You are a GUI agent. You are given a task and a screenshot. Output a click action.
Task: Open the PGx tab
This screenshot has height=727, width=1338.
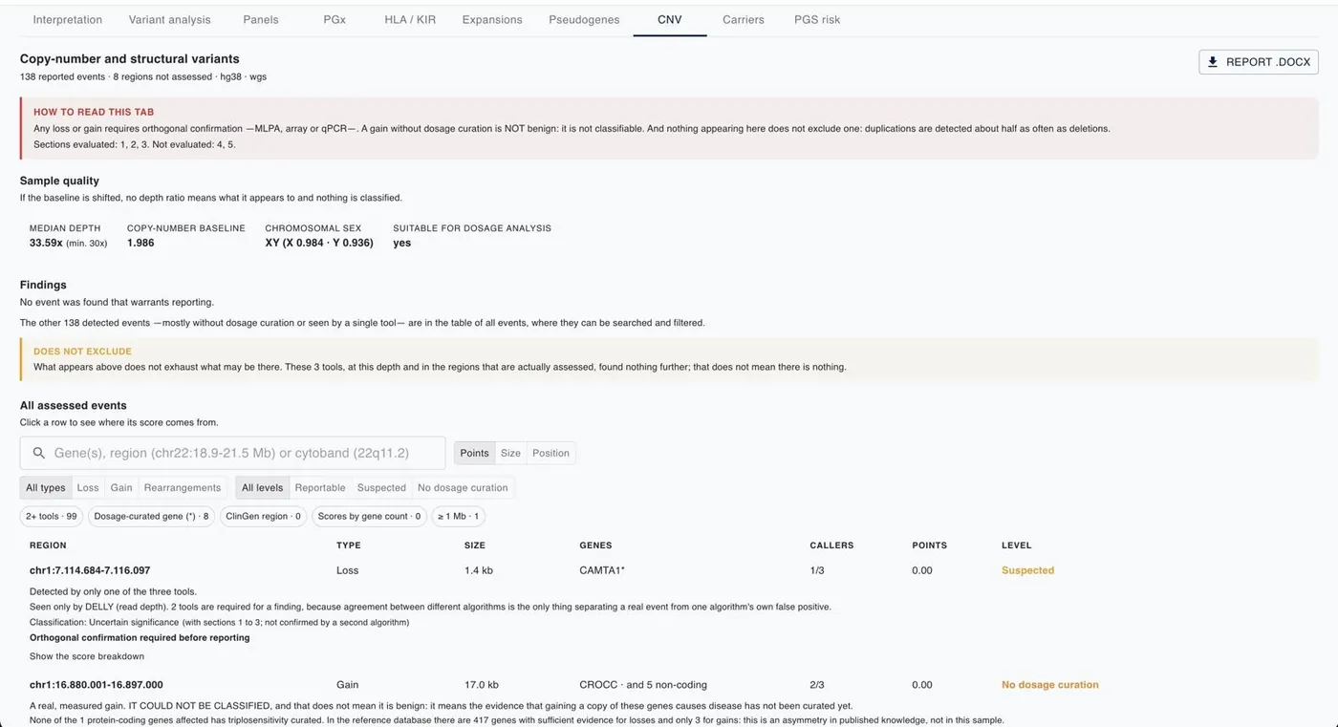click(x=334, y=19)
